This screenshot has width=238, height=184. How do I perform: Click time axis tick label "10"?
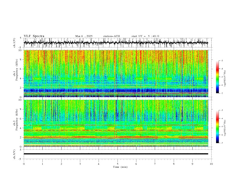(211, 164)
